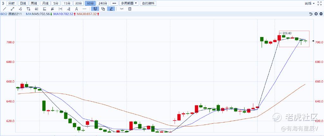
Task: Select the straight line drawing tool
Action: coord(5,9)
